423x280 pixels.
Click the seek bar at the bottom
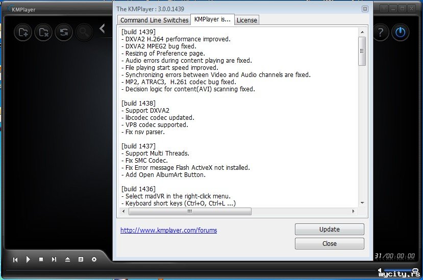point(191,270)
